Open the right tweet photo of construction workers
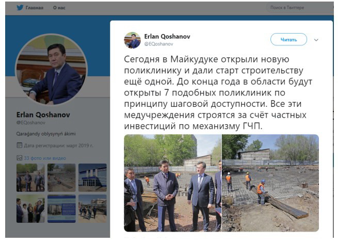The width and height of the screenshot is (338, 245). click(270, 183)
